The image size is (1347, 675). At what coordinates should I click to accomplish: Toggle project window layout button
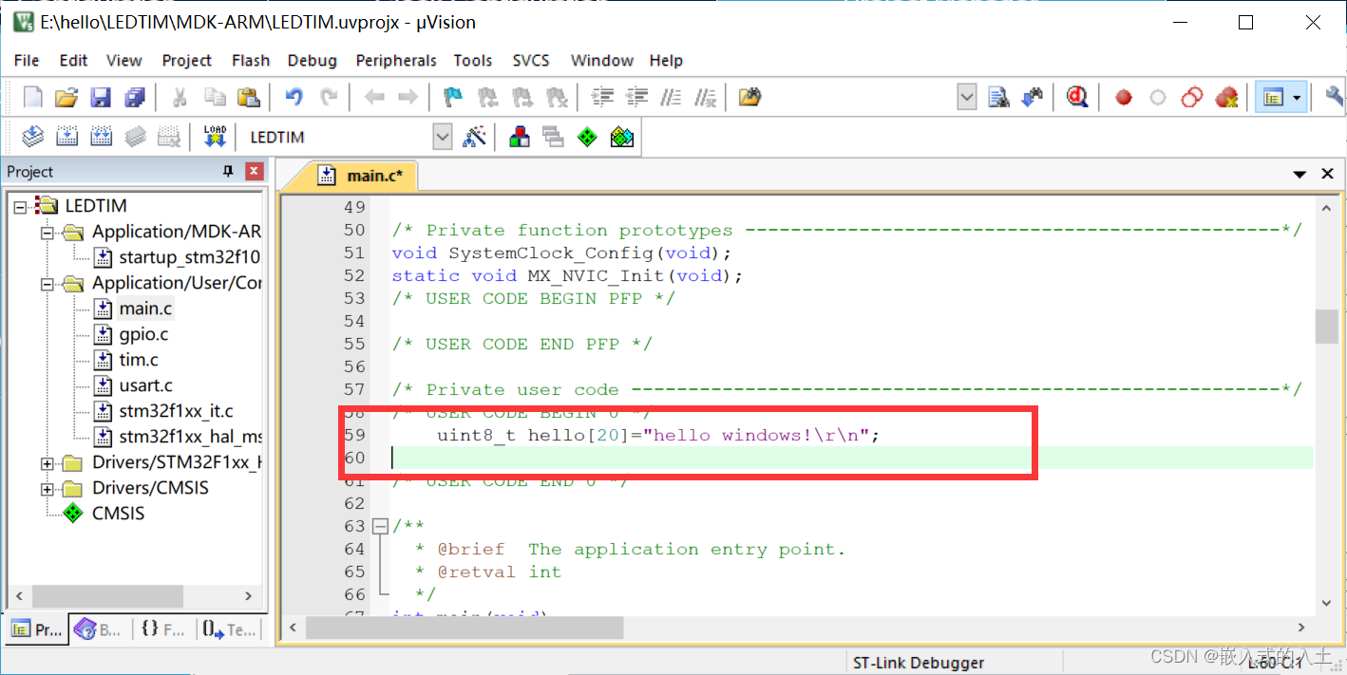point(1273,97)
